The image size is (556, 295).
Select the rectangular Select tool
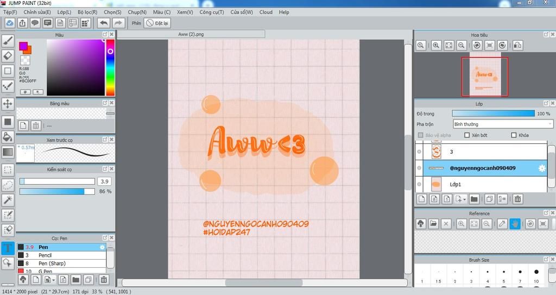coord(8,170)
